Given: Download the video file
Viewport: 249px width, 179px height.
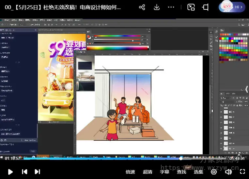Looking at the screenshot, I should point(157,7).
